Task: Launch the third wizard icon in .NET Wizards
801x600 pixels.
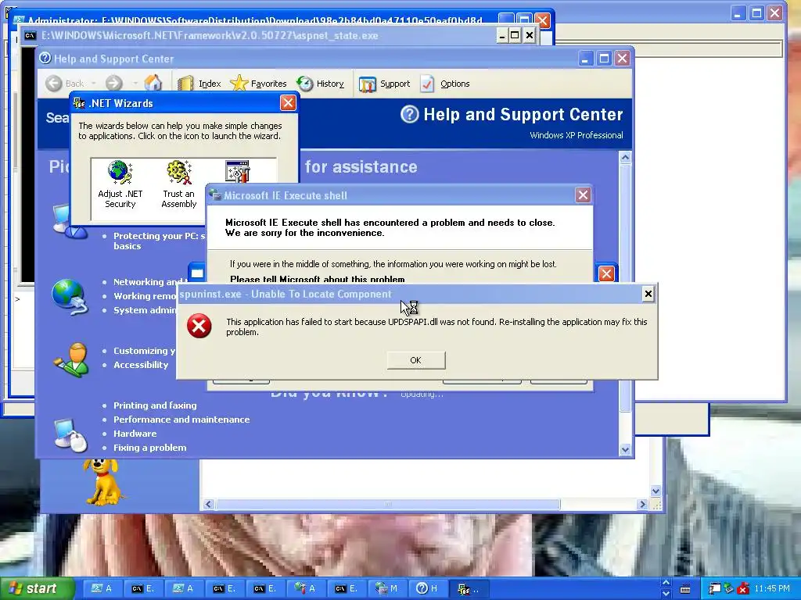Action: pyautogui.click(x=237, y=172)
